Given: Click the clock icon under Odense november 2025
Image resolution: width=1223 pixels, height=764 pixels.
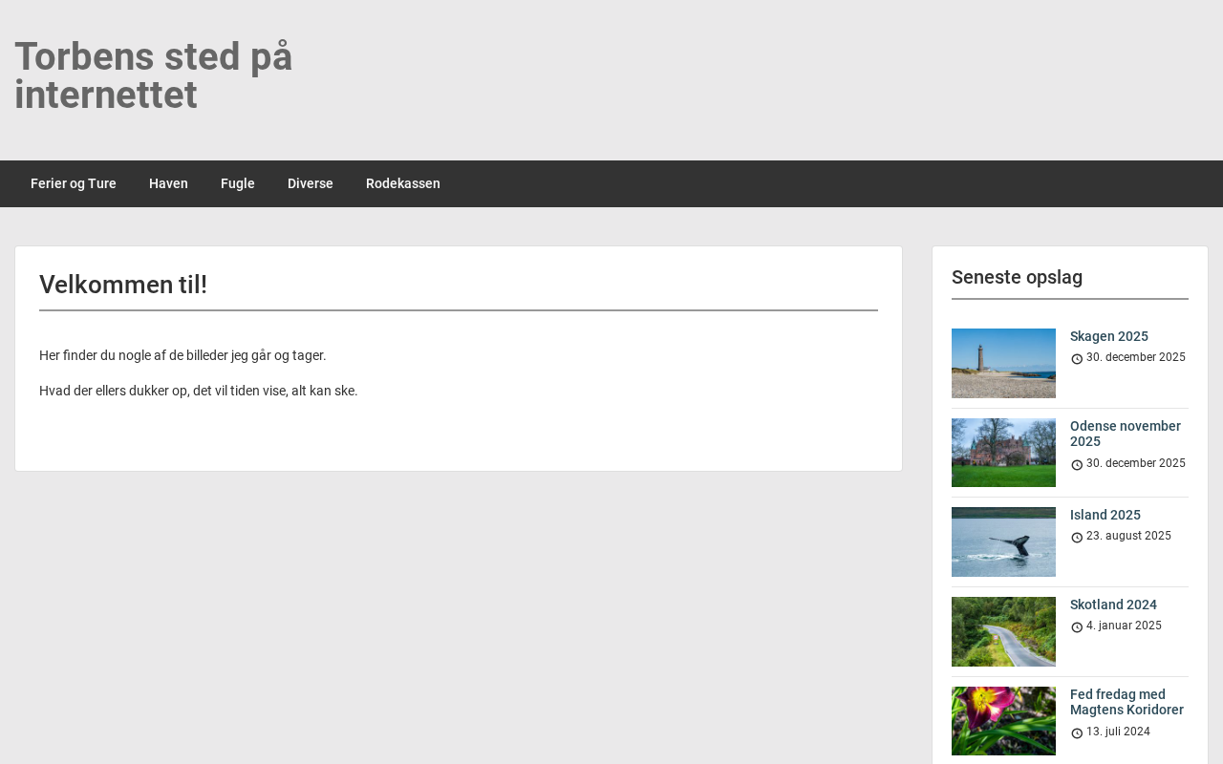Looking at the screenshot, I should 1077,465.
